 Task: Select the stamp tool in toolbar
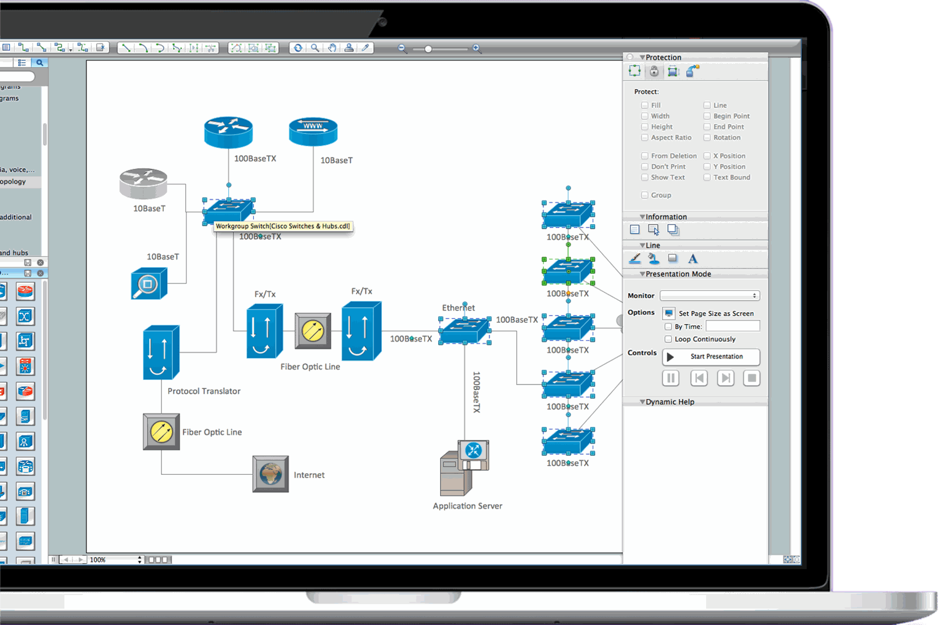tap(349, 48)
